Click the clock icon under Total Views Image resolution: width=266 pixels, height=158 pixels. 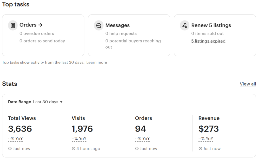click(x=10, y=149)
